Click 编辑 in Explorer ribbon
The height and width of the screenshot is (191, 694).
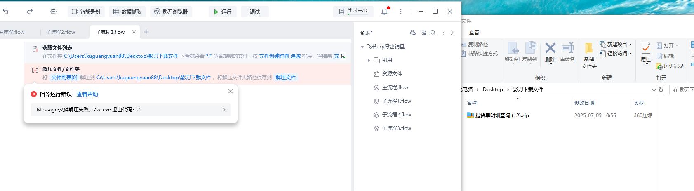(665, 56)
